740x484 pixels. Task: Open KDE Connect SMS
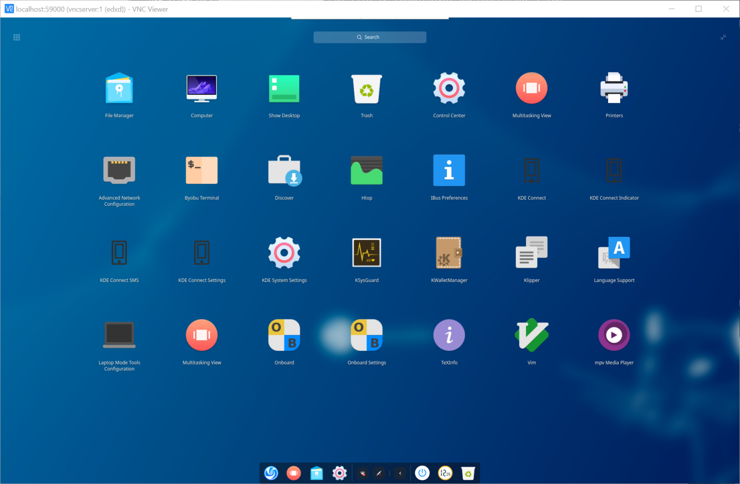[119, 253]
